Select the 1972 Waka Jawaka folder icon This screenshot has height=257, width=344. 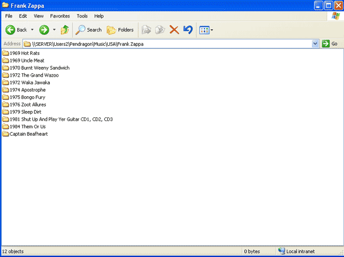coord(6,82)
